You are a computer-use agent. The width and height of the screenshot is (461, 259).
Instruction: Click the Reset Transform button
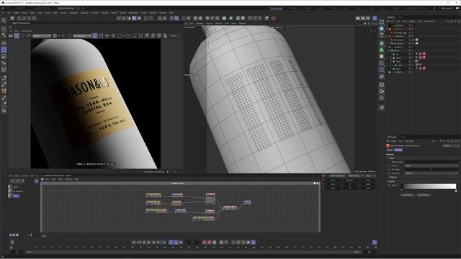tap(336, 176)
